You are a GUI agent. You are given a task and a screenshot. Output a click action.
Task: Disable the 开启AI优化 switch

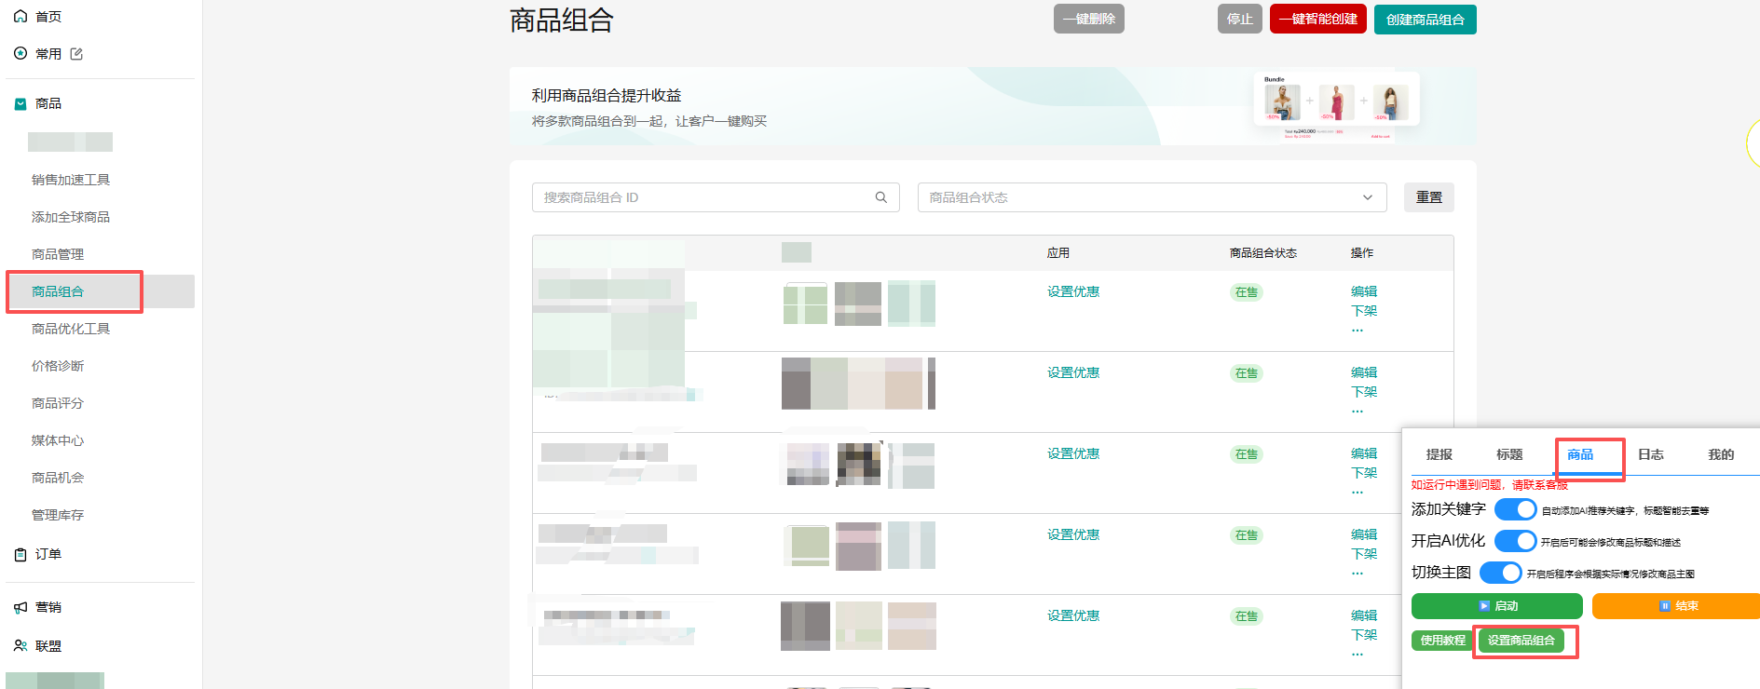point(1515,541)
